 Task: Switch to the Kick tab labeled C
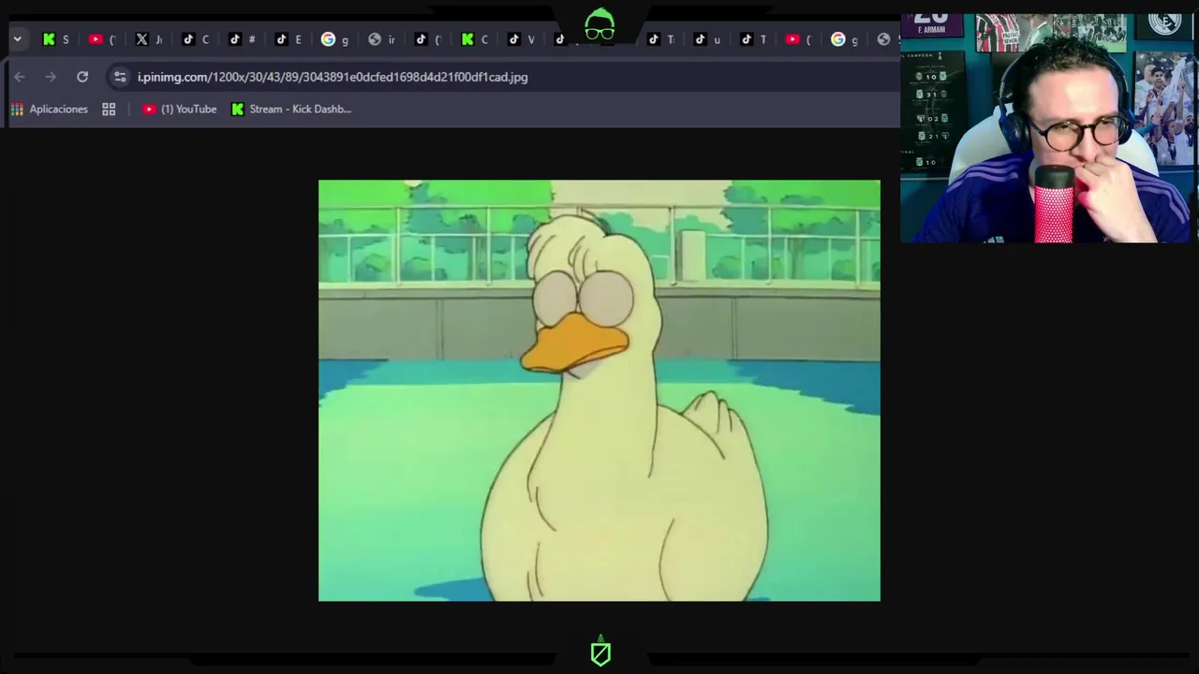[474, 39]
